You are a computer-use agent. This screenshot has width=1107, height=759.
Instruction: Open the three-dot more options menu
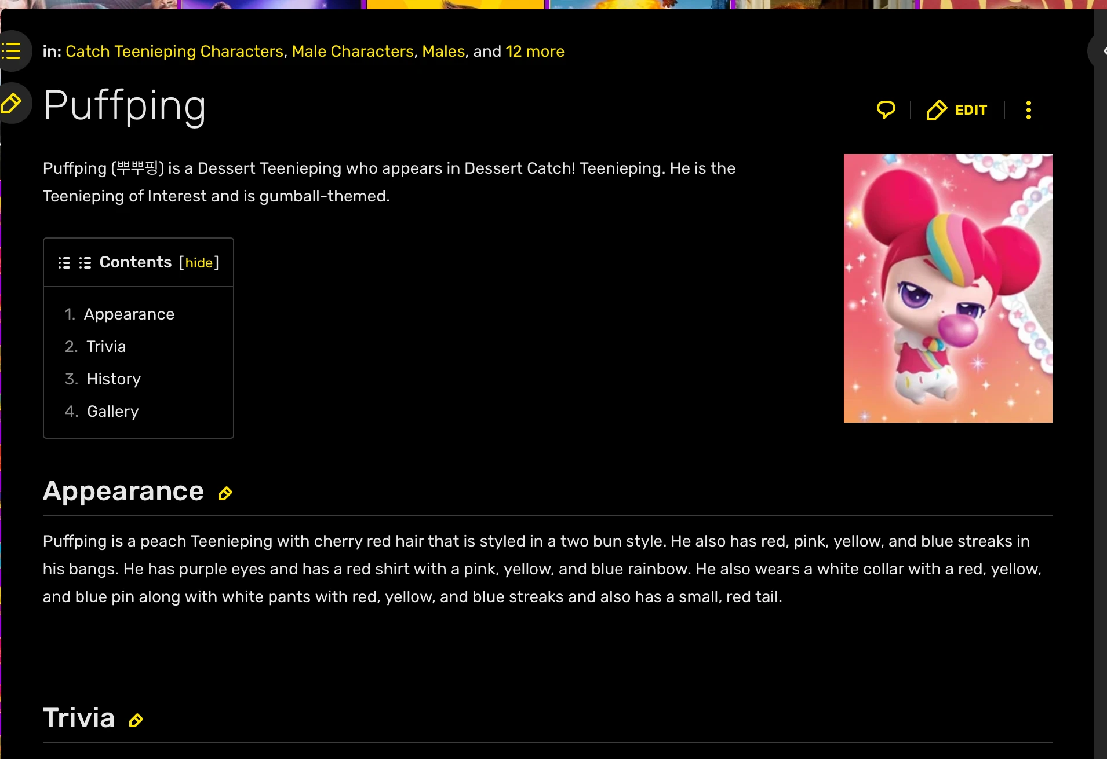click(x=1028, y=110)
